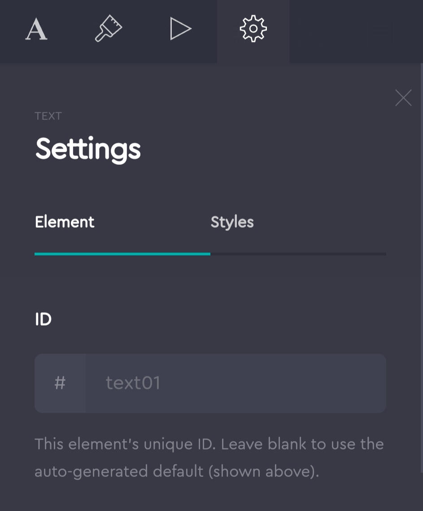Select the Settings gear tab

click(x=253, y=30)
